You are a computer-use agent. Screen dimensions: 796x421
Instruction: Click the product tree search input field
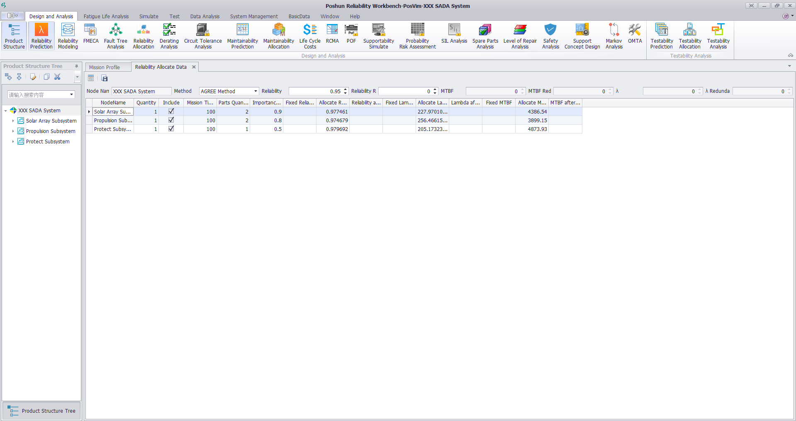[38, 95]
